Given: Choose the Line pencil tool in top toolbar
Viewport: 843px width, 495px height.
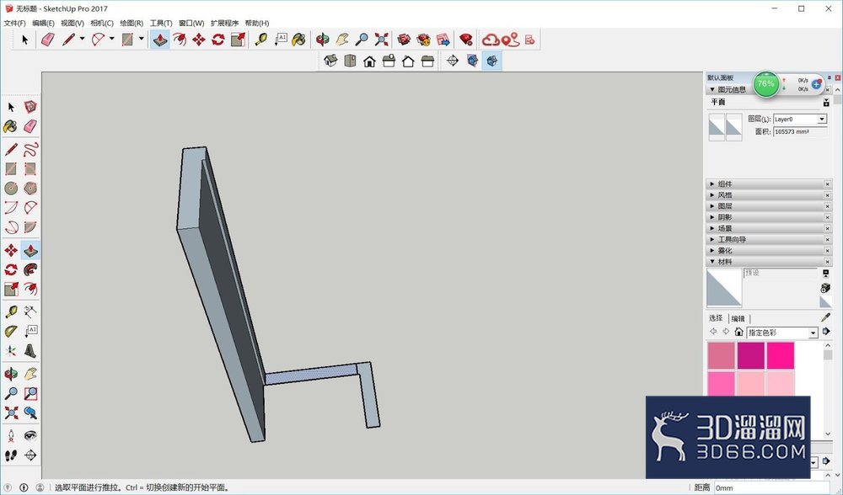Looking at the screenshot, I should click(68, 40).
